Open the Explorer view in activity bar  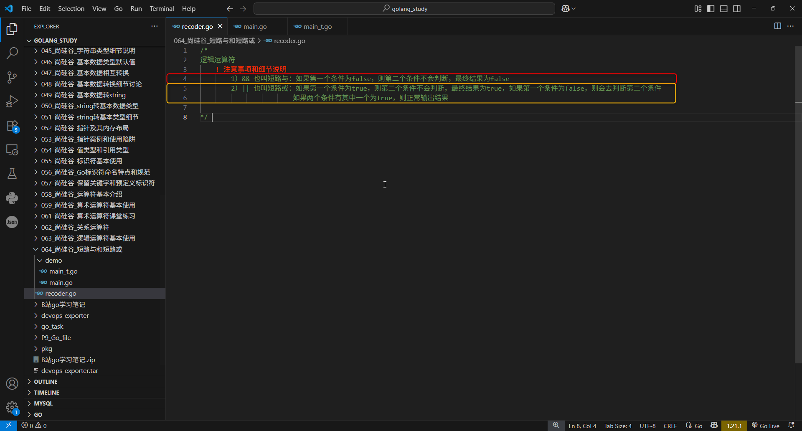tap(12, 29)
